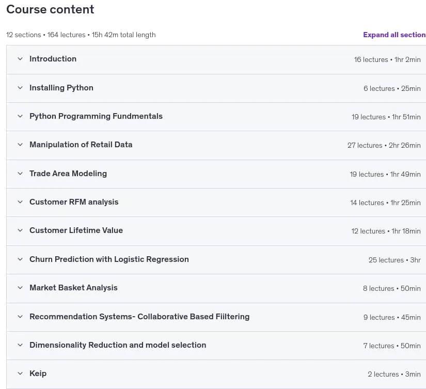Select Customer RFM analysis title
426x389 pixels.
(74, 201)
